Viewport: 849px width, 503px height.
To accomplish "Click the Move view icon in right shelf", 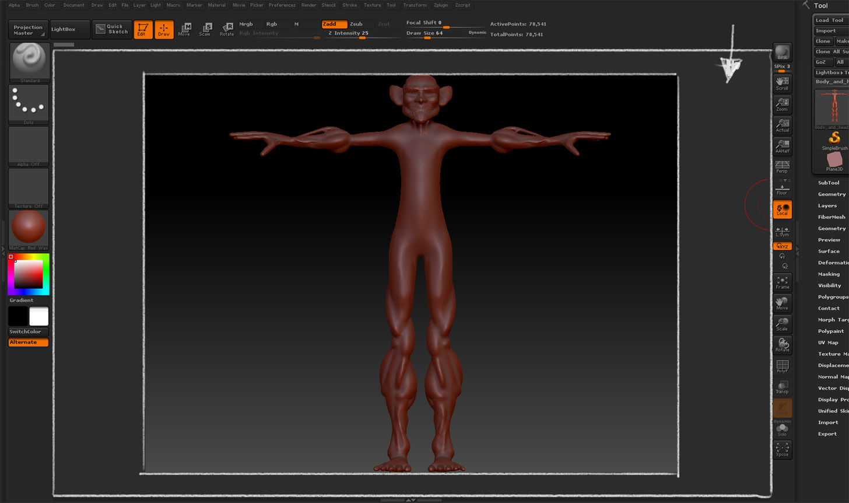I will click(x=782, y=303).
